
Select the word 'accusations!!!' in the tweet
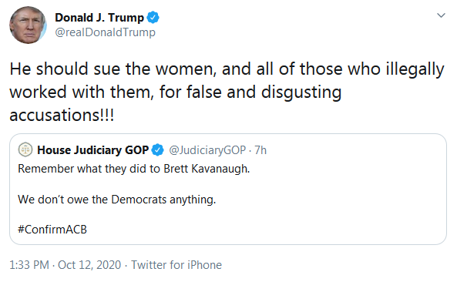(62, 115)
